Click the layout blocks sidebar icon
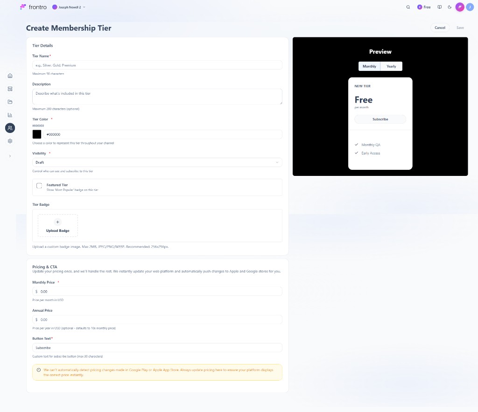 [10, 89]
